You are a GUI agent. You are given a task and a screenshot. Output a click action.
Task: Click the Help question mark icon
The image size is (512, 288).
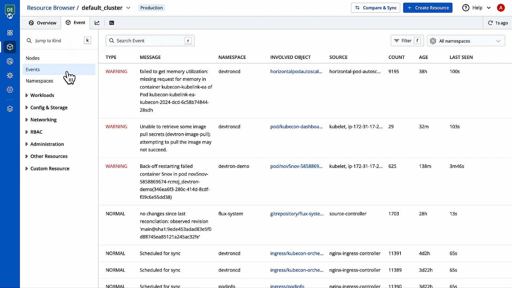[x=466, y=8]
